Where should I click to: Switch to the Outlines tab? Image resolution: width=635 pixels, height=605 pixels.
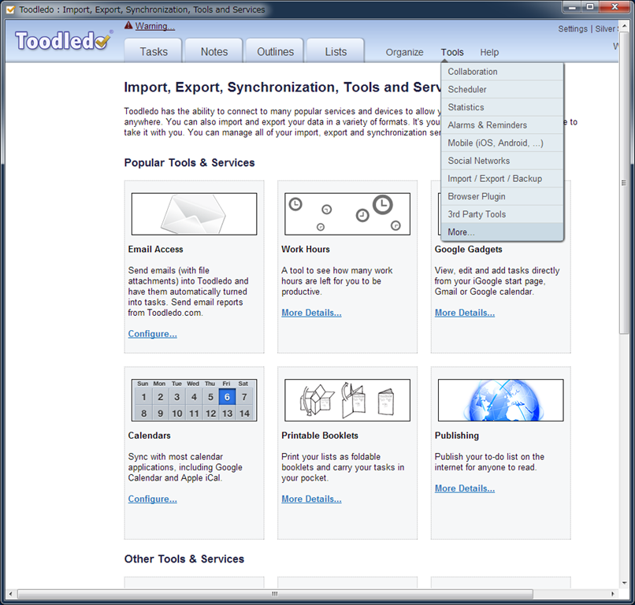(276, 51)
